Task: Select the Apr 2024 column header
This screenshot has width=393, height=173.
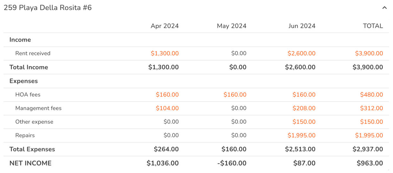Action: click(x=164, y=26)
